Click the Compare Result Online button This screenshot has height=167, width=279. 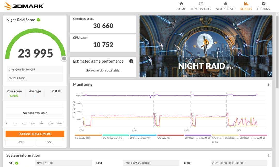pos(35,134)
